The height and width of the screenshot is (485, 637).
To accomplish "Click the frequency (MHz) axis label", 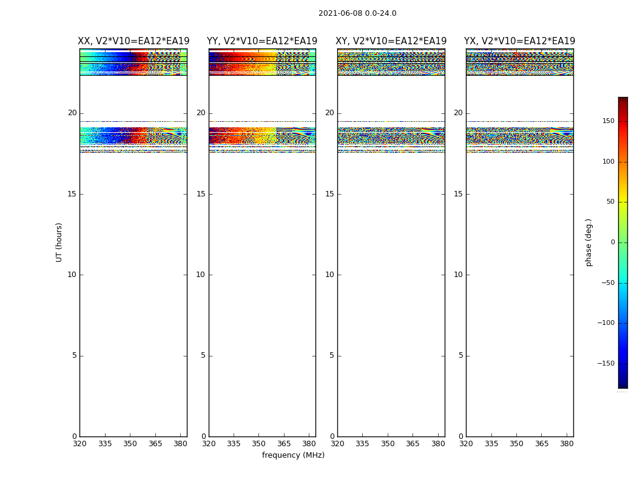I will click(293, 455).
